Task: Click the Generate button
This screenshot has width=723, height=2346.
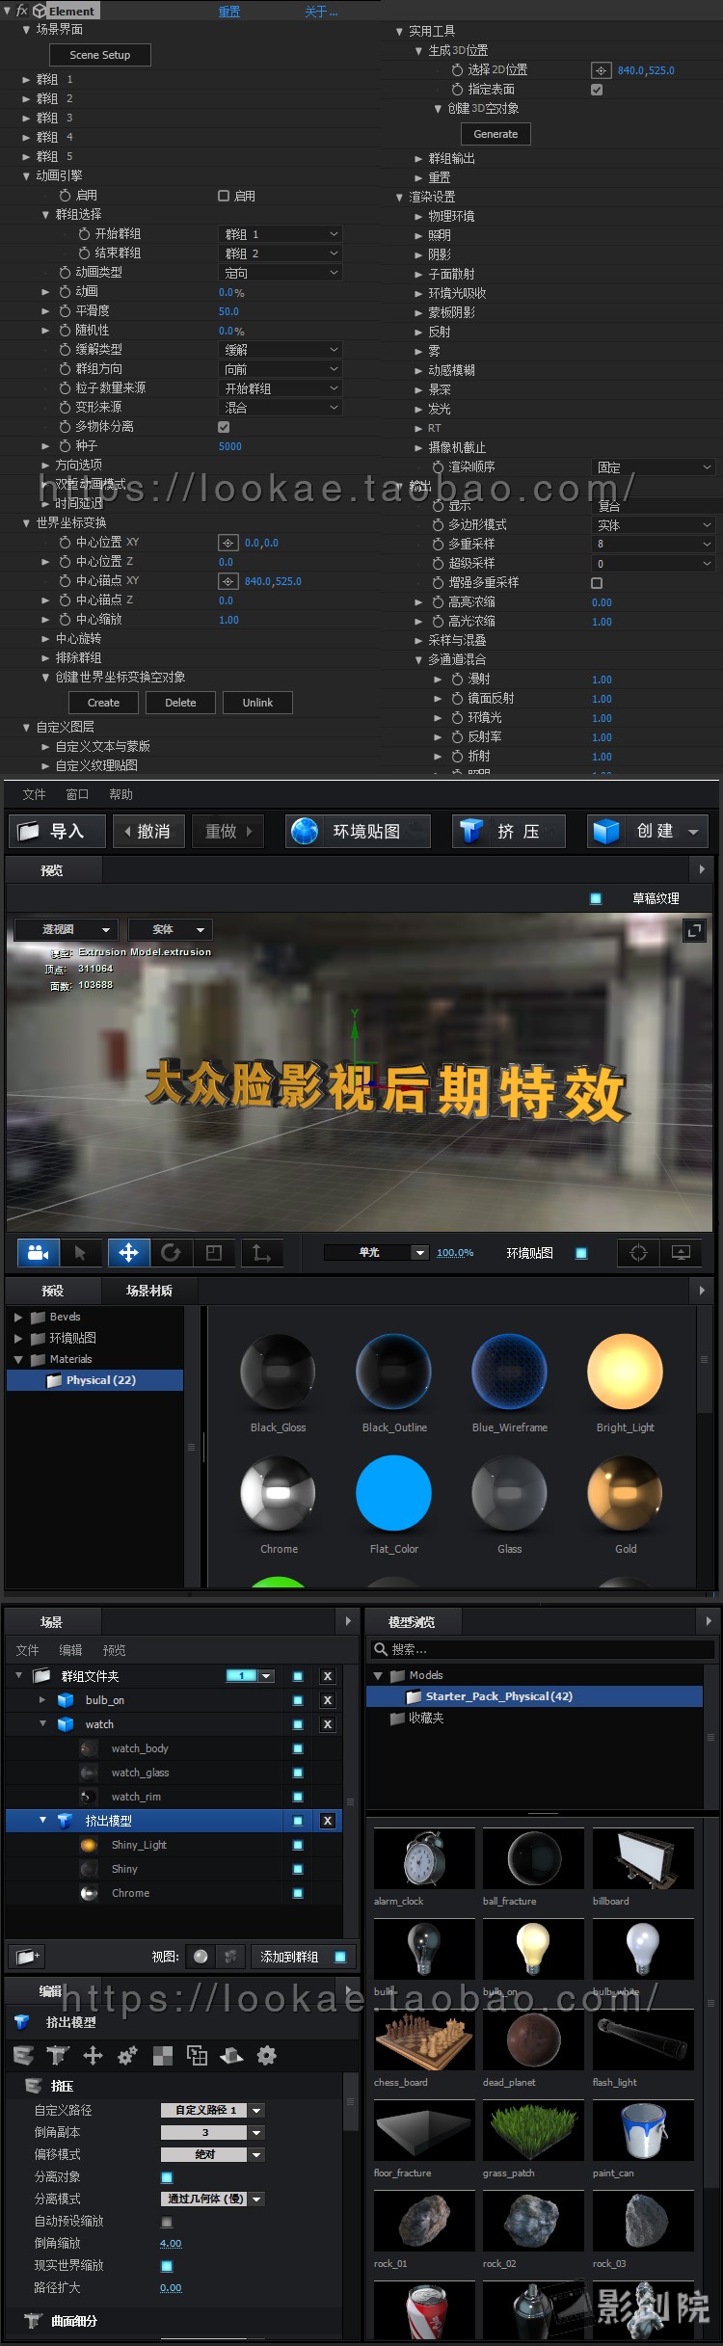Action: [496, 134]
